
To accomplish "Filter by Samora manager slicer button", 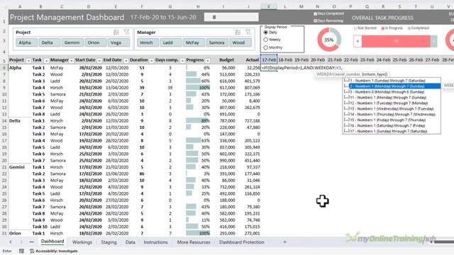I will coord(216,42).
